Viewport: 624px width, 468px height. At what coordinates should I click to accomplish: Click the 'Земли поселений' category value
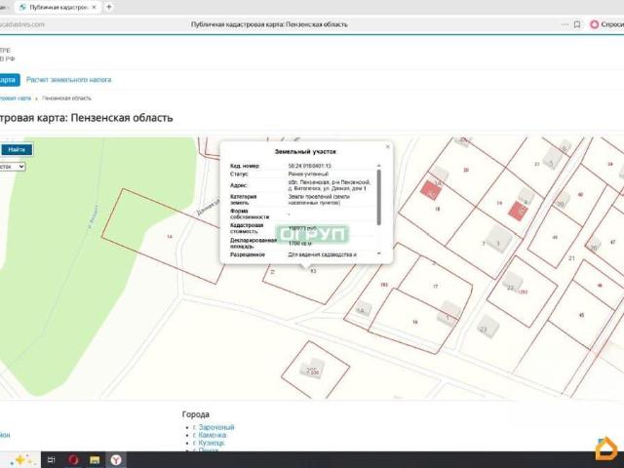(x=319, y=199)
